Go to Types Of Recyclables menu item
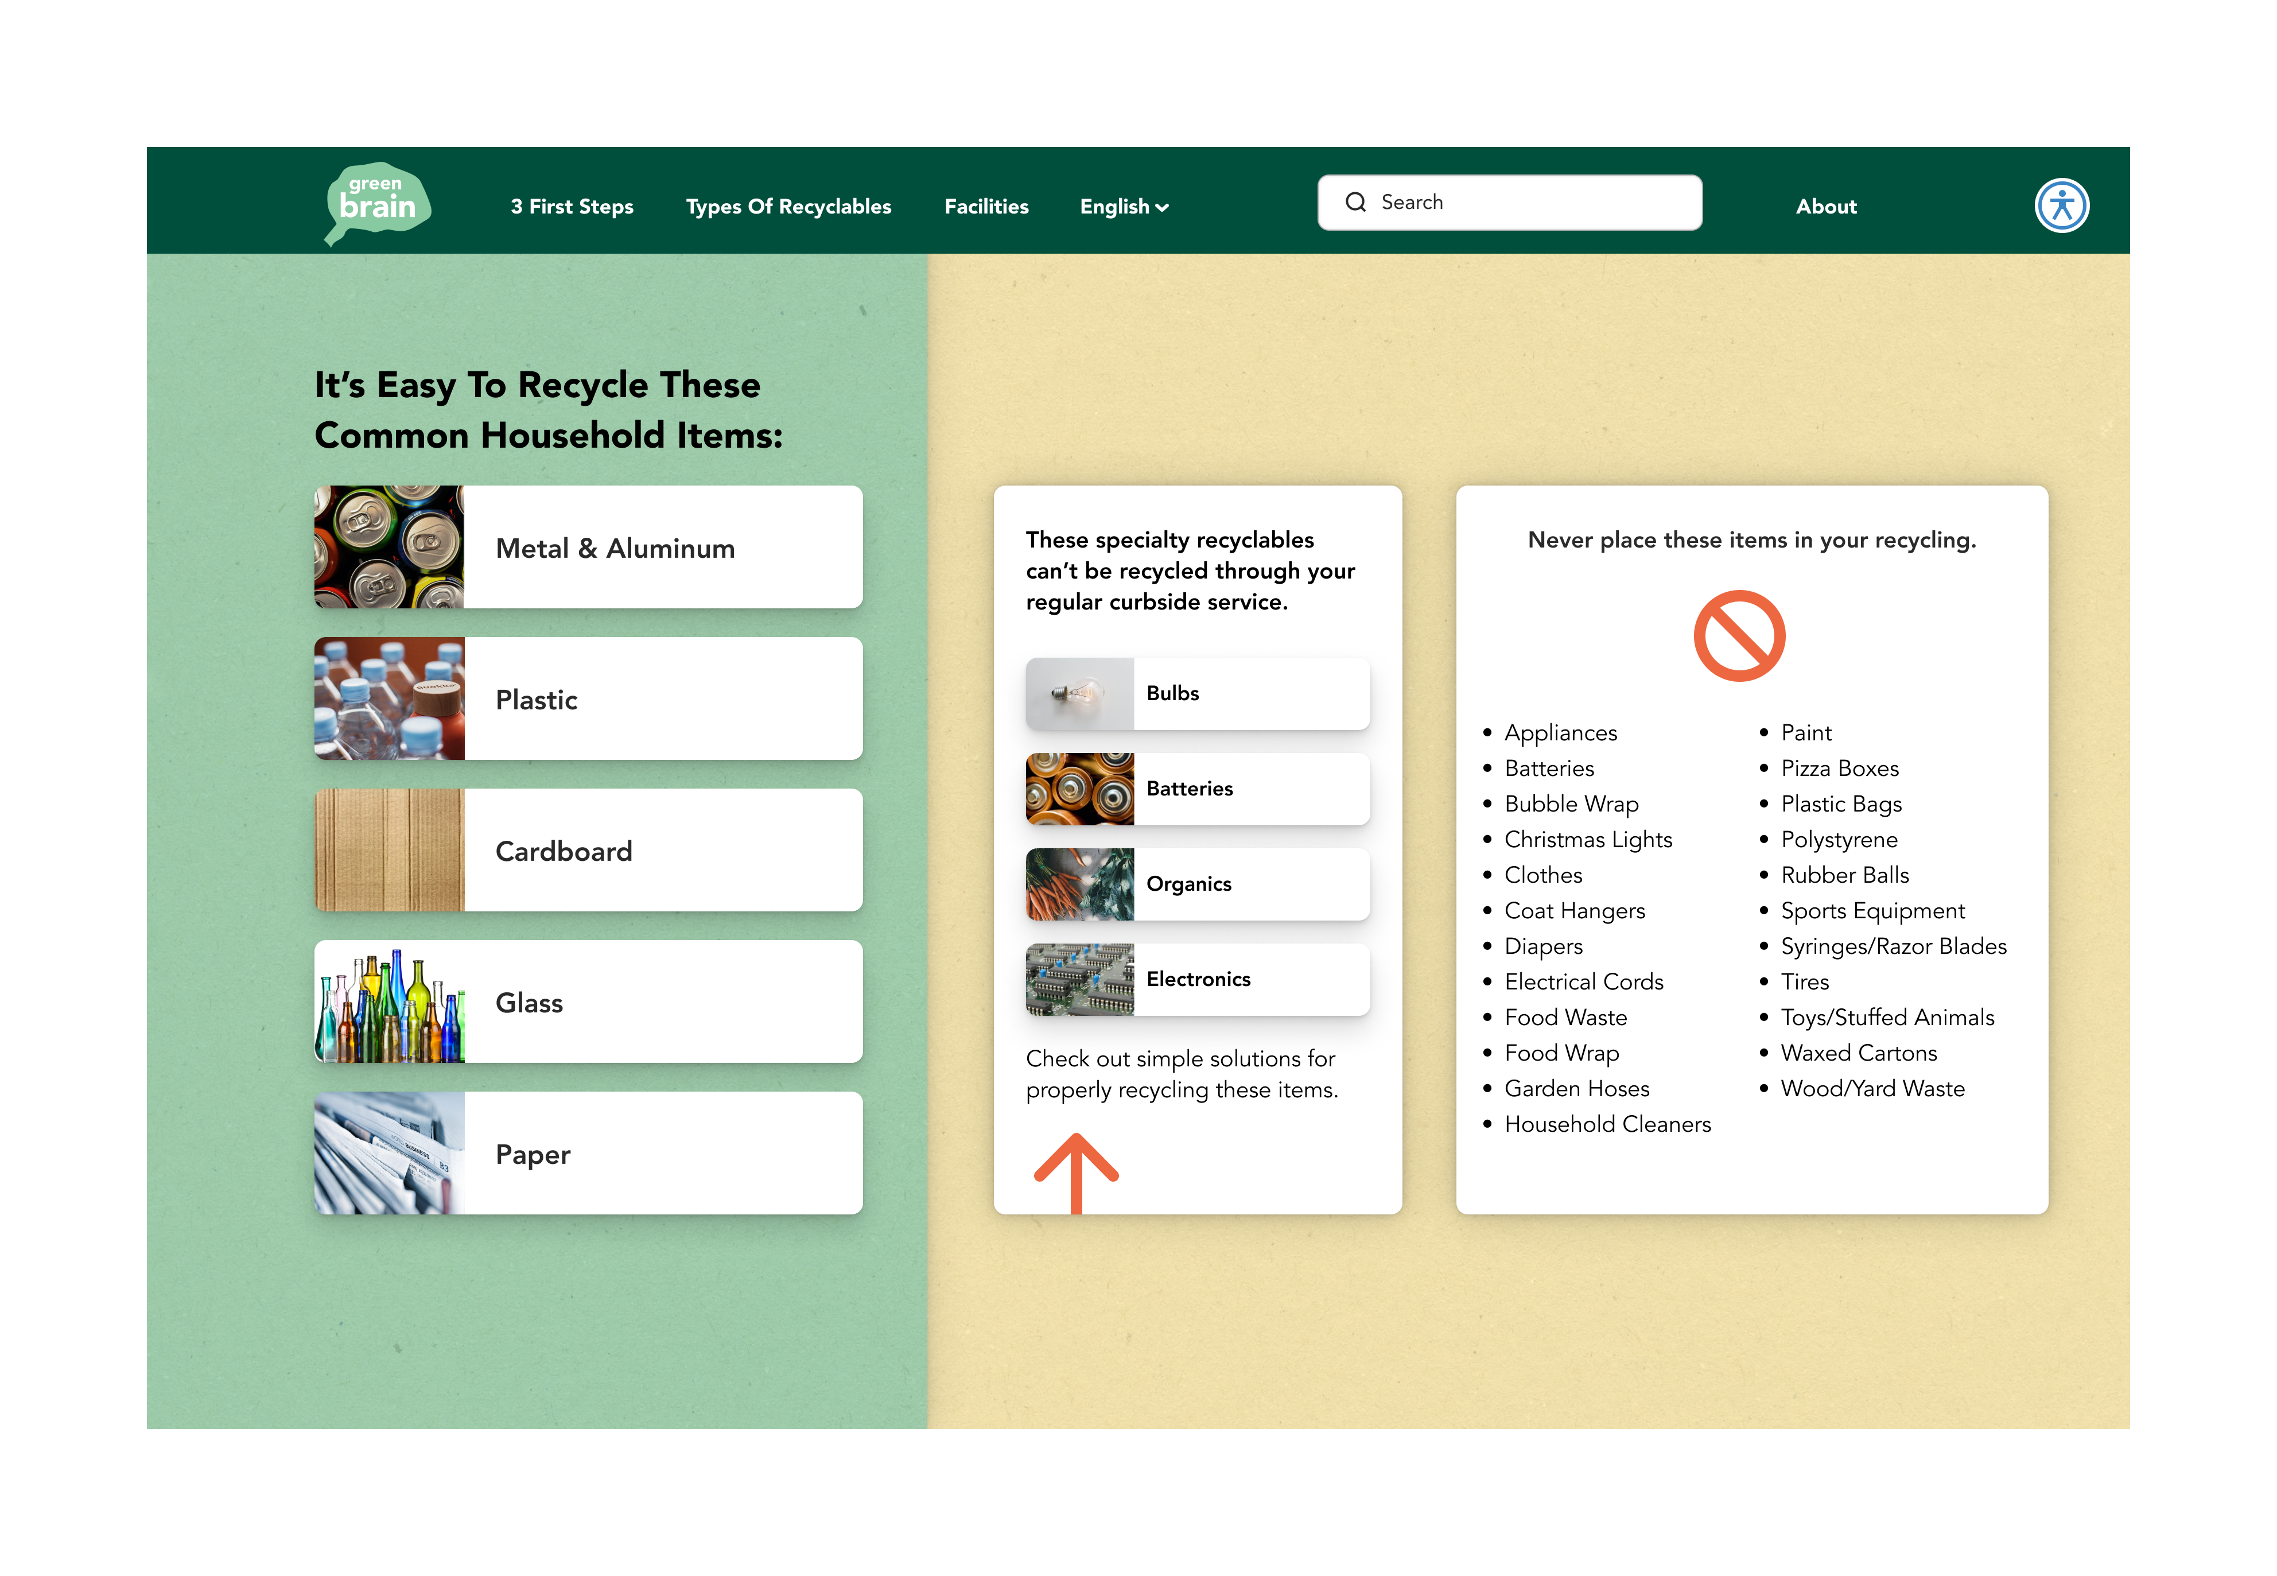 (x=788, y=207)
